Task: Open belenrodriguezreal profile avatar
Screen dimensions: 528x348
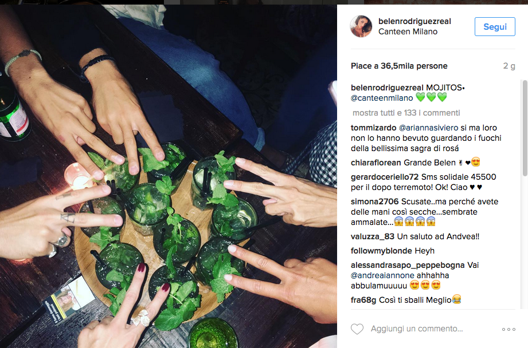Action: pos(361,26)
